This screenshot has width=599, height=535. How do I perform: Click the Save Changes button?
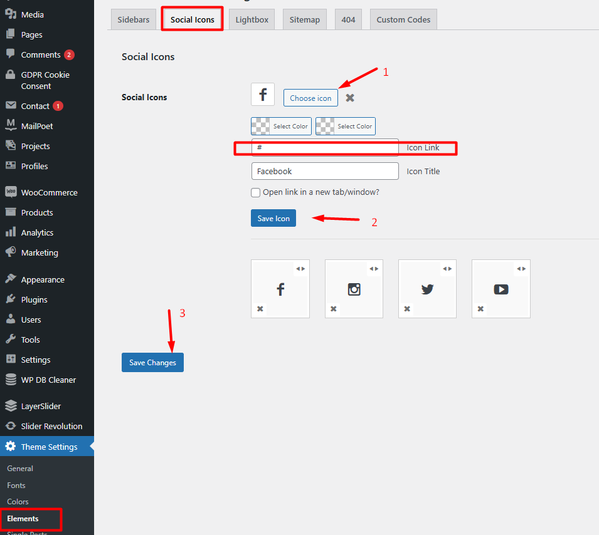tap(153, 363)
